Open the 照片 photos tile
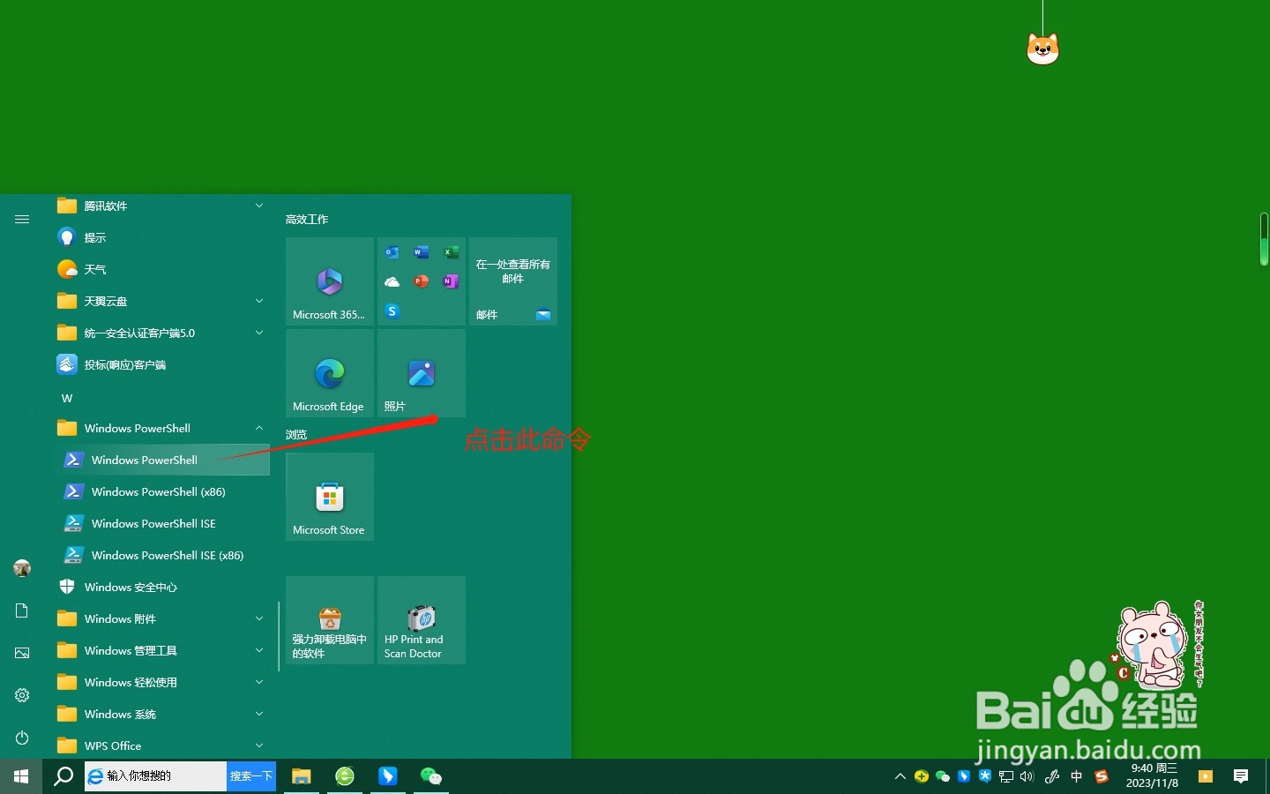Screen dimensions: 1270x794 click(422, 373)
